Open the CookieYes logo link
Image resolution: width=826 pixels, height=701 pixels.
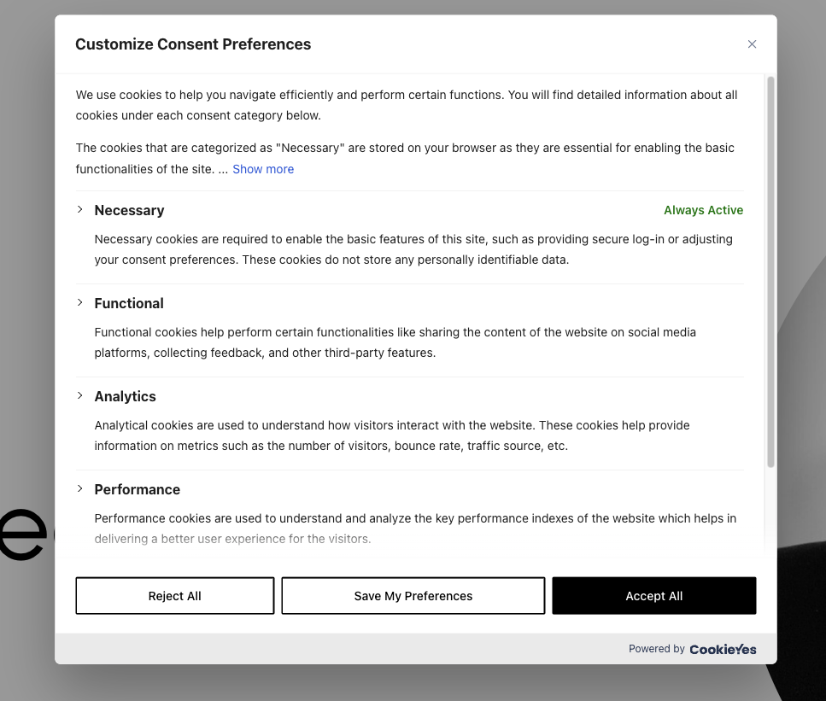(723, 649)
